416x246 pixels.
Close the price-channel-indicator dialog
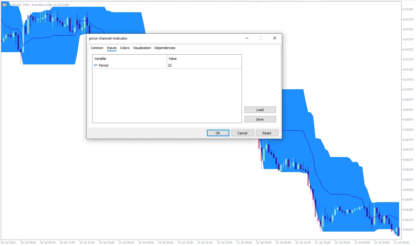(x=275, y=38)
